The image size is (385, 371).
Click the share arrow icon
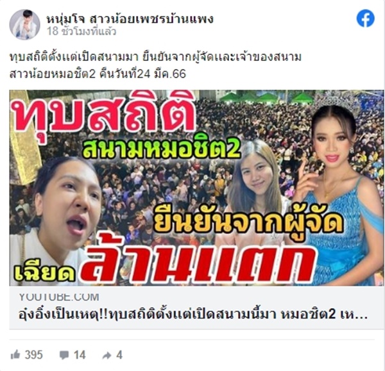[107, 356]
